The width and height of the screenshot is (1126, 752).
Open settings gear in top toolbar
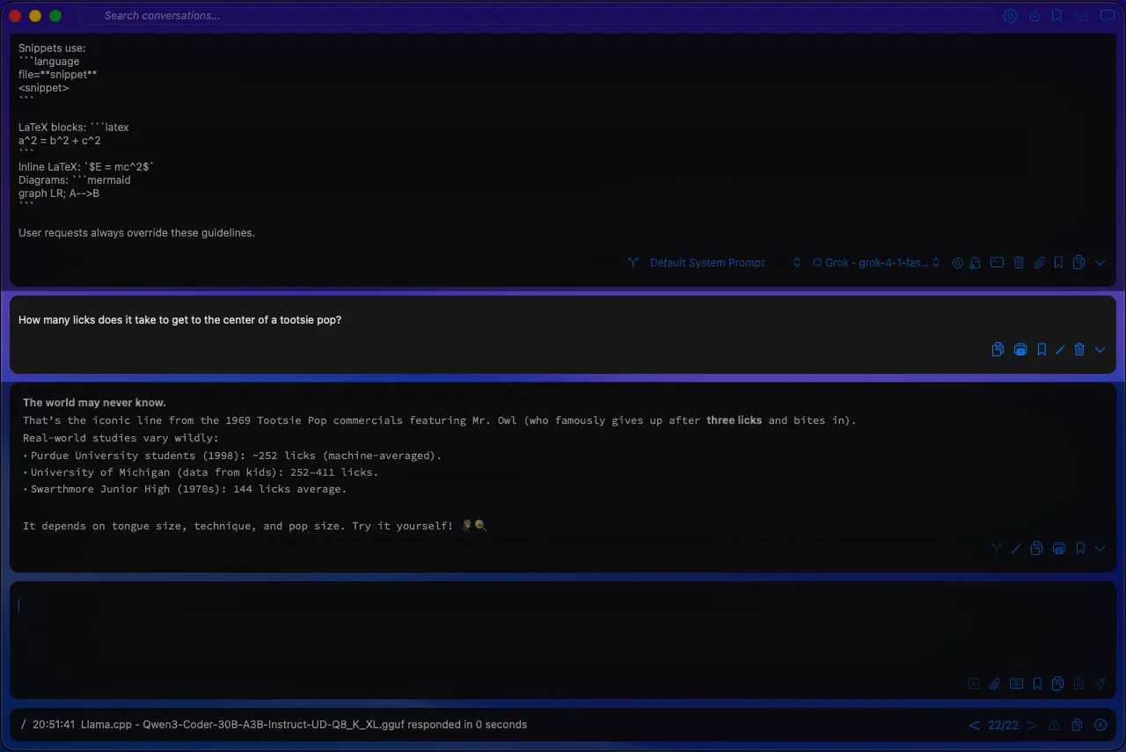1011,16
